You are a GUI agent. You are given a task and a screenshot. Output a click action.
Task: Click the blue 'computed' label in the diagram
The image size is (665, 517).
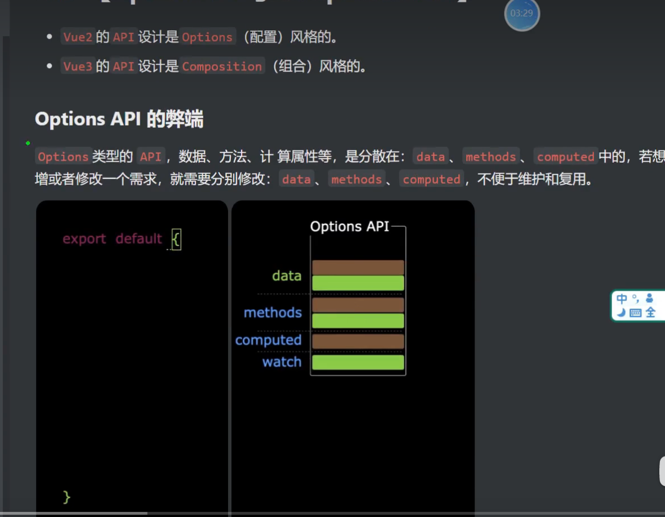click(268, 340)
